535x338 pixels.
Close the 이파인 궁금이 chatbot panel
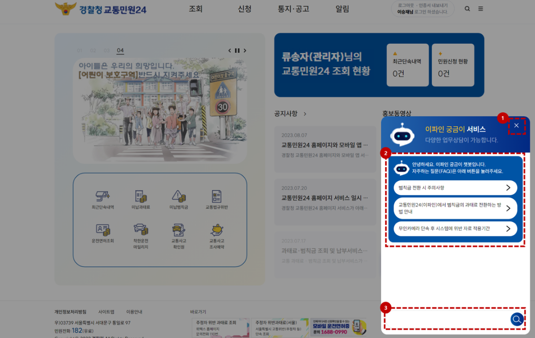click(x=516, y=126)
